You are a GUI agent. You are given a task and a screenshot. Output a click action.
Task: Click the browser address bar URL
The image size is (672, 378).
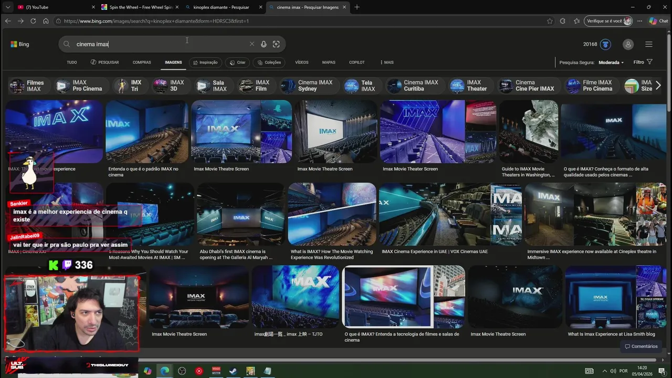click(x=156, y=21)
